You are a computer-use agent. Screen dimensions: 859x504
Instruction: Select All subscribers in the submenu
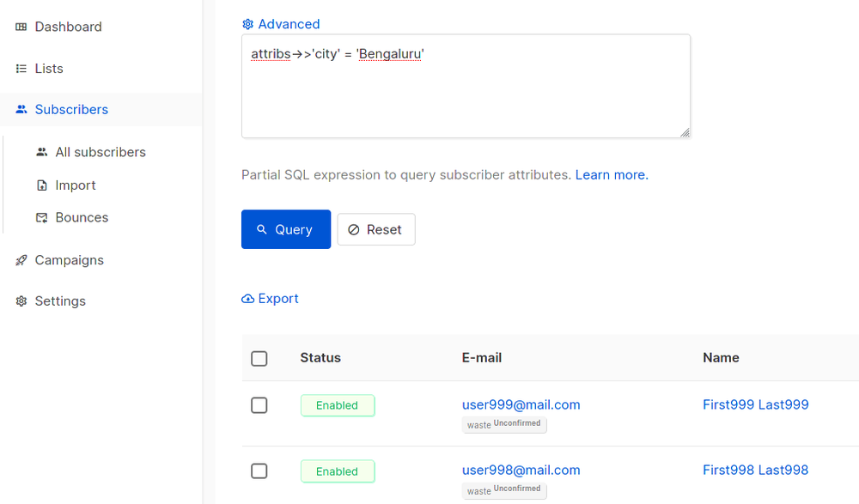(x=100, y=152)
